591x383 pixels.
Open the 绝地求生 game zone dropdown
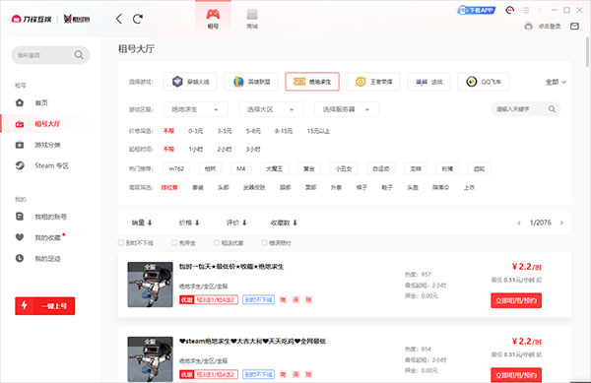(x=196, y=109)
